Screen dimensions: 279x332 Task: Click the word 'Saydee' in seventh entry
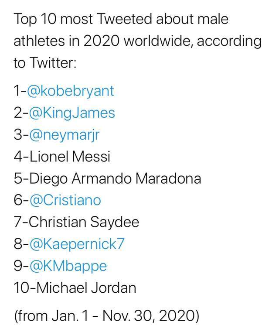115,223
